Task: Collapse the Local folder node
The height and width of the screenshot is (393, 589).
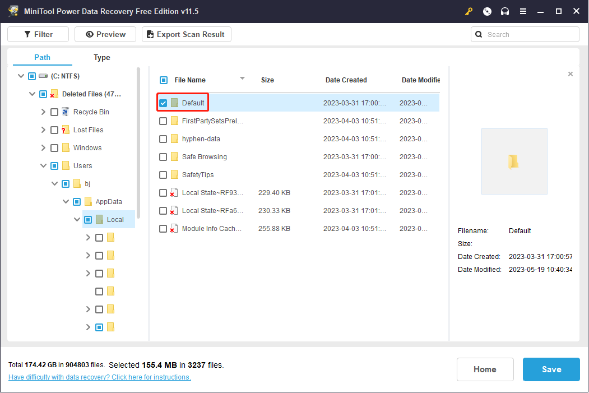Action: 77,219
